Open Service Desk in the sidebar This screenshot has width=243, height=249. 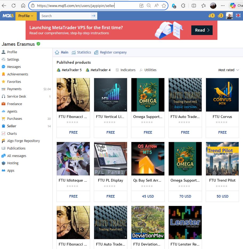[x=17, y=96]
